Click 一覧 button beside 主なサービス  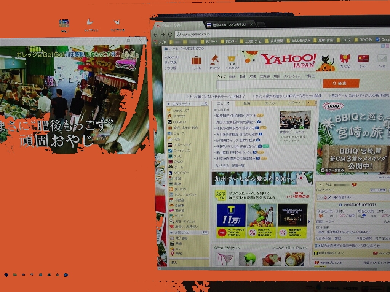[x=205, y=103]
